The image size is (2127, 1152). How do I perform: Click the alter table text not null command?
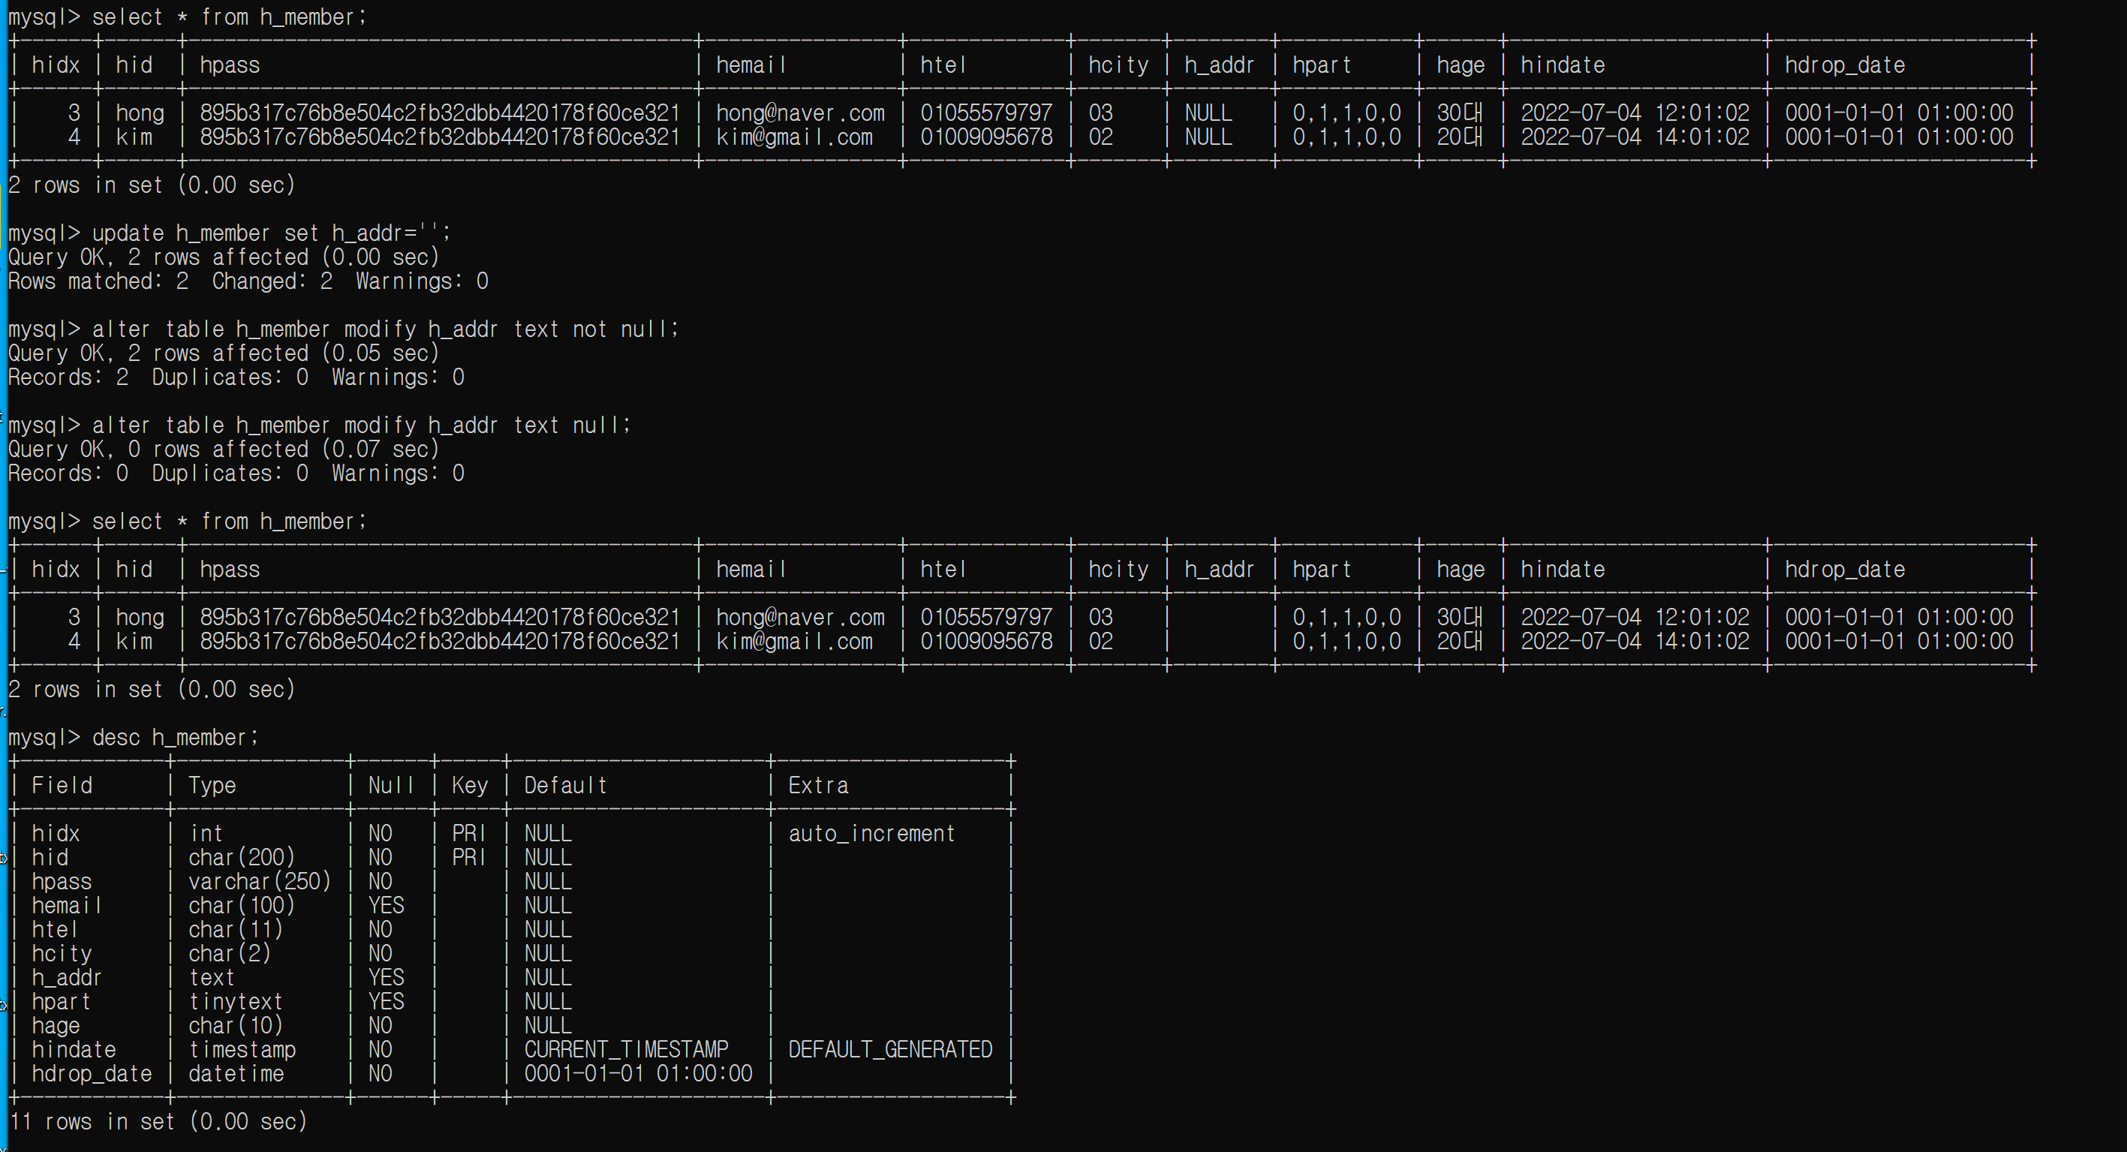(x=384, y=329)
